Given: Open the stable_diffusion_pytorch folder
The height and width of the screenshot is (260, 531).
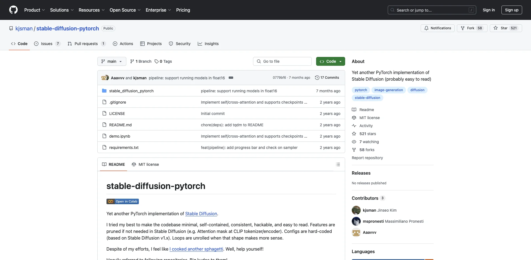Looking at the screenshot, I should point(131,91).
